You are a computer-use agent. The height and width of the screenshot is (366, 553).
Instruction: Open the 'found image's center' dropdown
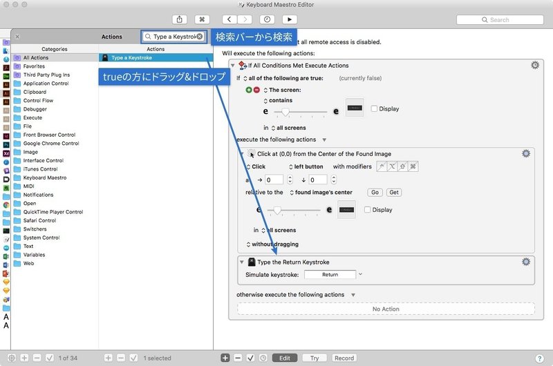[x=321, y=193]
